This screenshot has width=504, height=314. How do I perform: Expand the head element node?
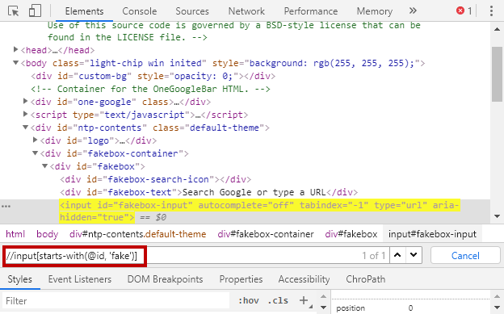(15, 49)
